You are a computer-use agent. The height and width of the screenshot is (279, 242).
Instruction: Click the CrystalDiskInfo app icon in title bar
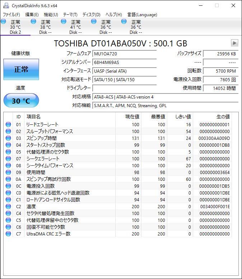click(x=6, y=5)
